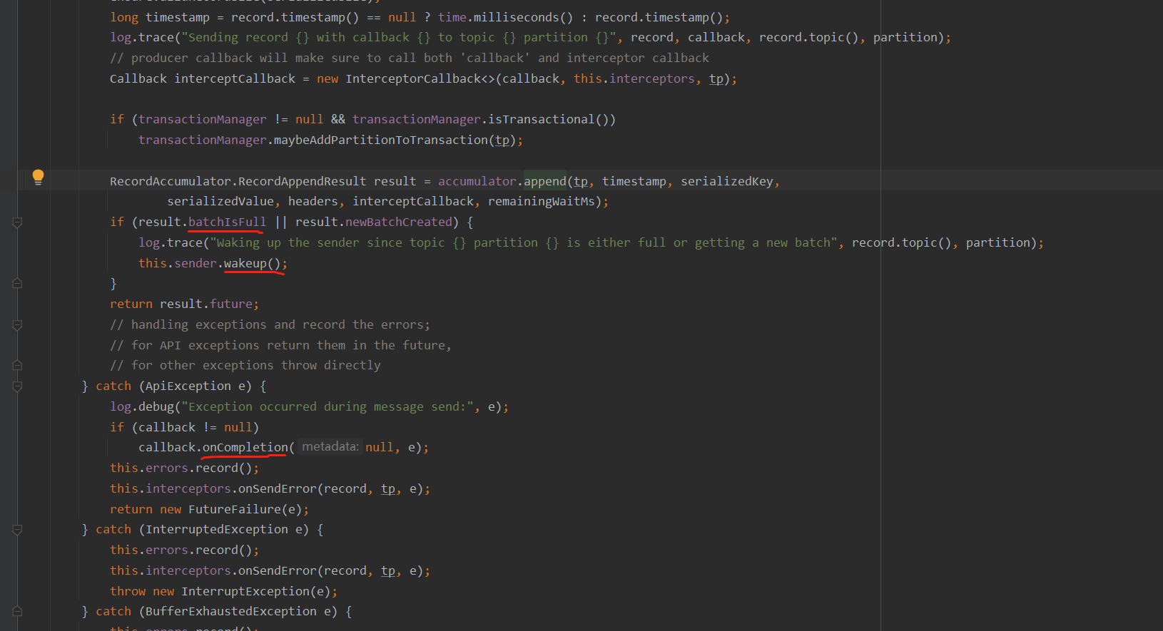Click fold end marker at '// for other exceptions' line
This screenshot has height=631, width=1163.
click(18, 366)
